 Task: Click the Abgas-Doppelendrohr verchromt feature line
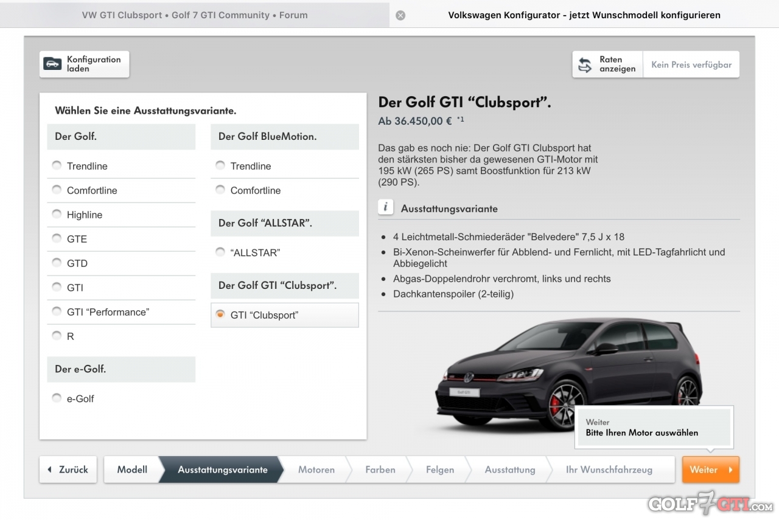(502, 279)
